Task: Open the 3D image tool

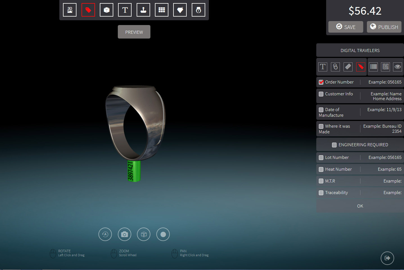Action: click(70, 10)
